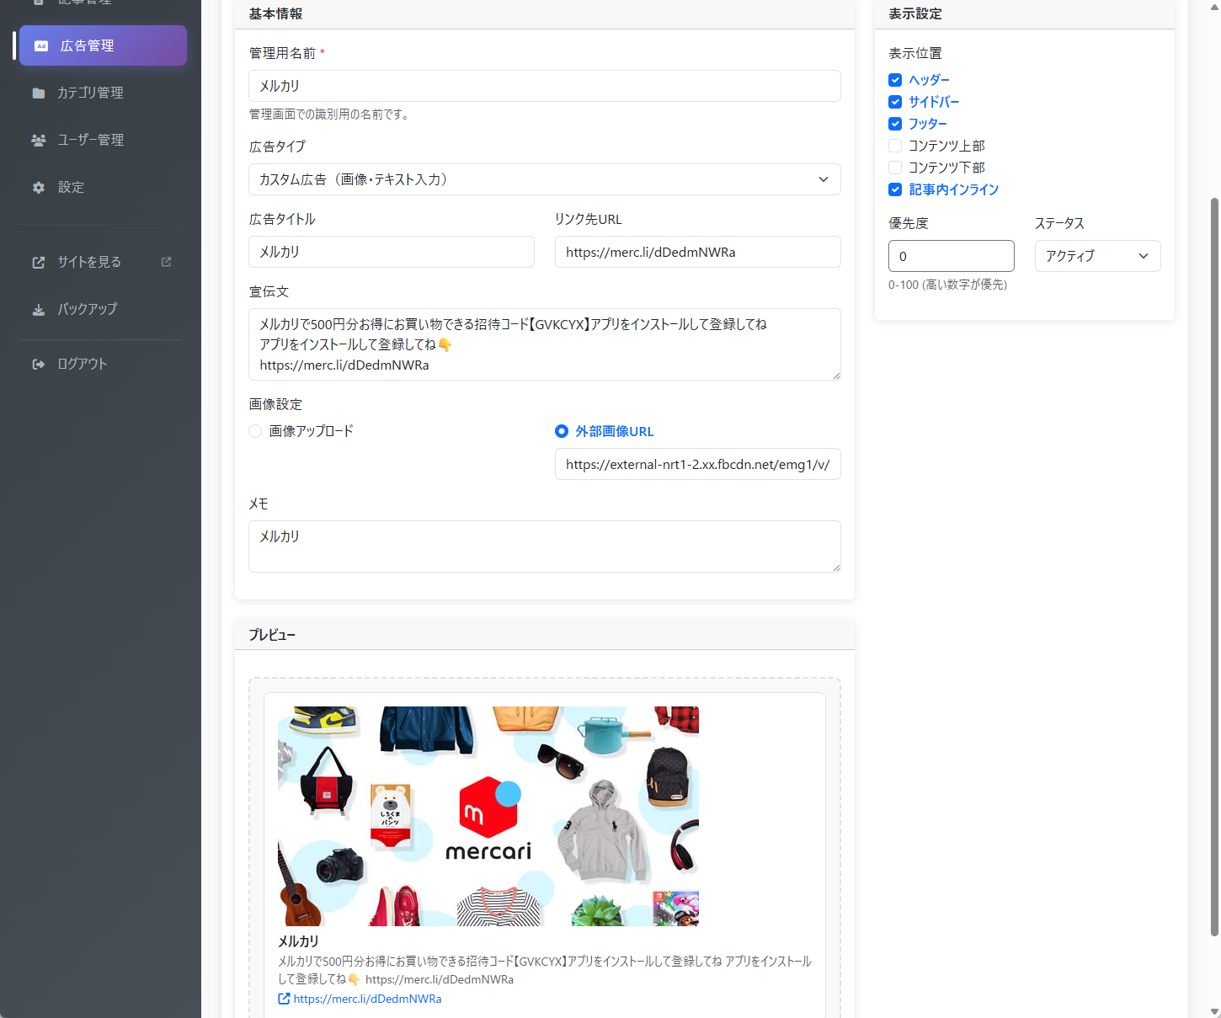Click the Mercari preview image
The height and width of the screenshot is (1018, 1221).
coord(488,816)
